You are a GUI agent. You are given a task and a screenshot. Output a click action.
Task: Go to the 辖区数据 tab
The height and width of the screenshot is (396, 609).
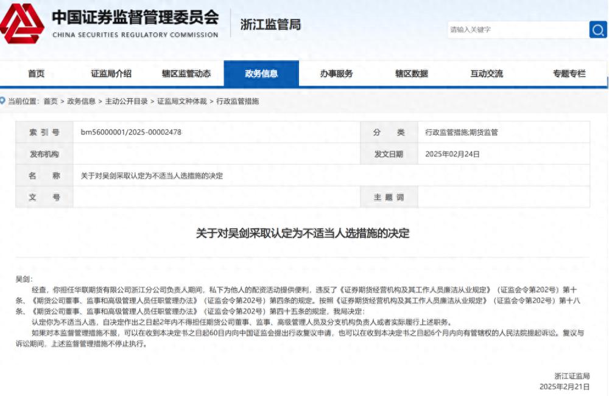tap(412, 73)
